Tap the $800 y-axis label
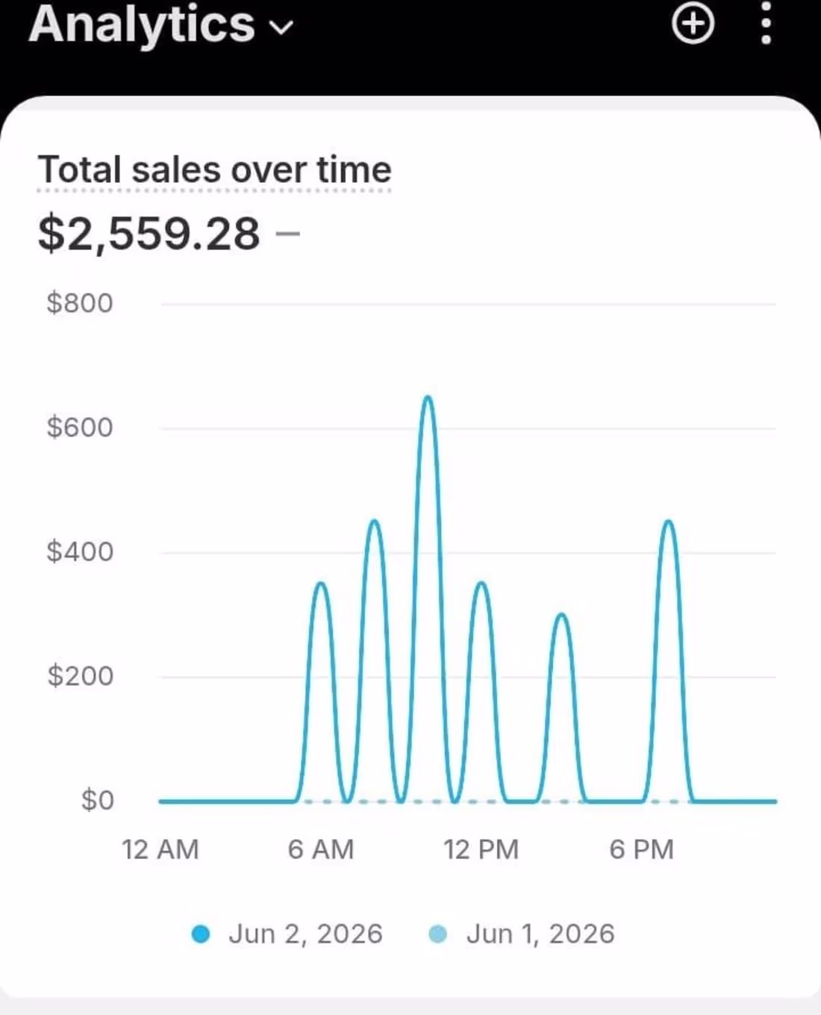 point(80,303)
